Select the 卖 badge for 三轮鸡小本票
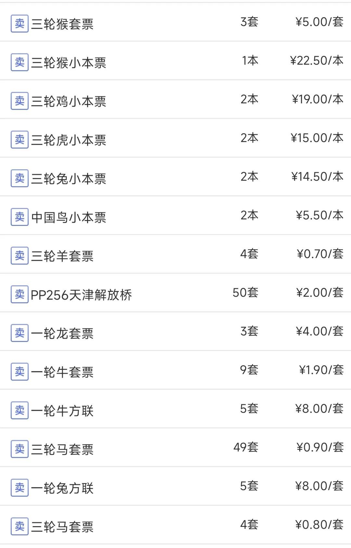The height and width of the screenshot is (548, 351). click(x=19, y=101)
